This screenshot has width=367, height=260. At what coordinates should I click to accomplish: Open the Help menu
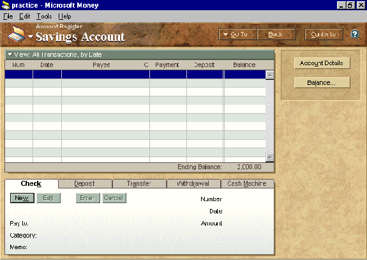[x=64, y=17]
